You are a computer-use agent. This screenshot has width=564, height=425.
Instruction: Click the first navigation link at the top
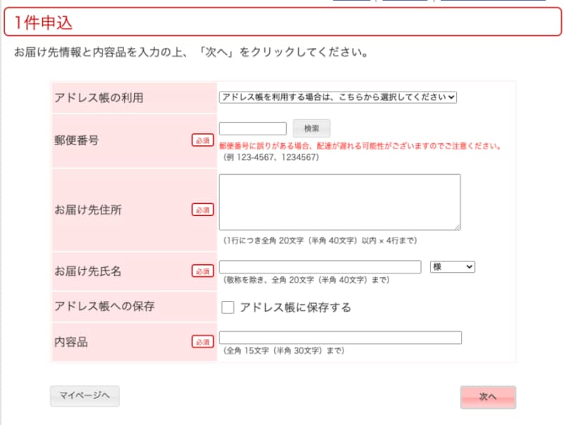(x=352, y=2)
